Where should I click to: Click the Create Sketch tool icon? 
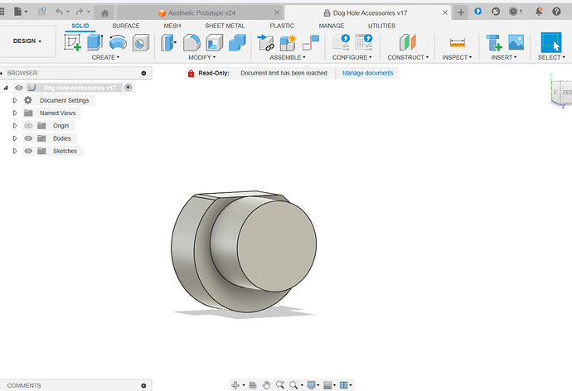[x=73, y=43]
